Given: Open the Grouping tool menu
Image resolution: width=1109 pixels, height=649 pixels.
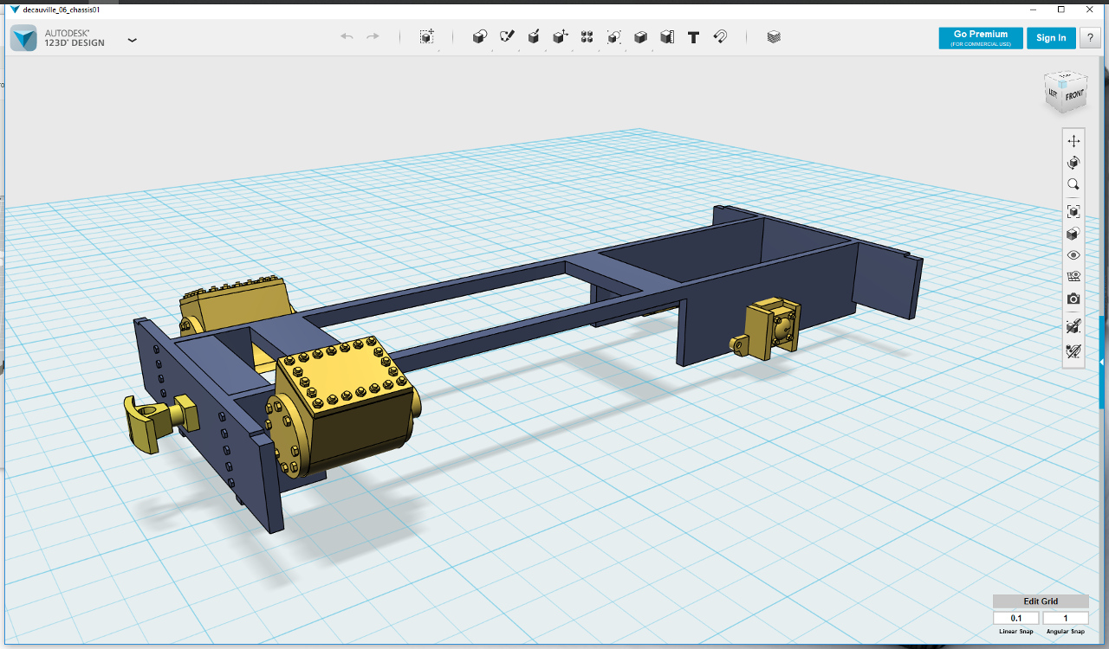Looking at the screenshot, I should click(x=613, y=37).
